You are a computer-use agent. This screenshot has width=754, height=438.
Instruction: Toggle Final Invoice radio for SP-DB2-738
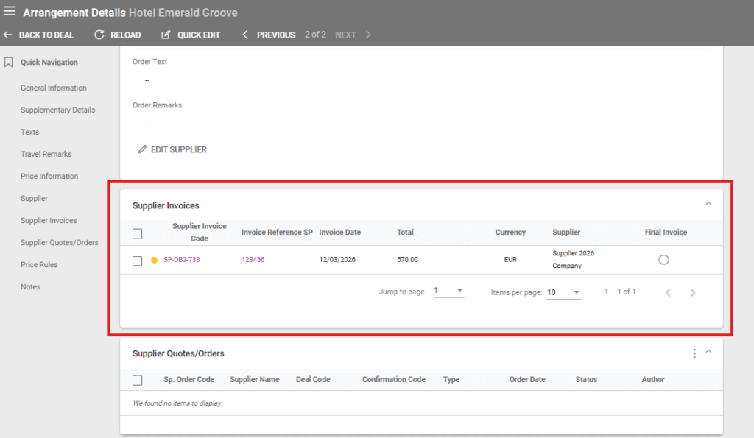coord(663,260)
